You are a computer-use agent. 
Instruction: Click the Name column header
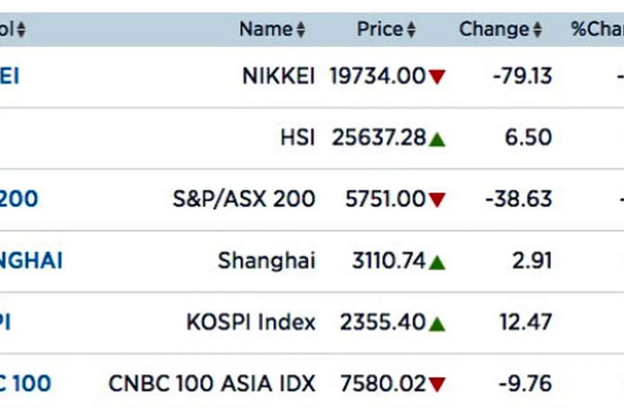[x=266, y=30]
